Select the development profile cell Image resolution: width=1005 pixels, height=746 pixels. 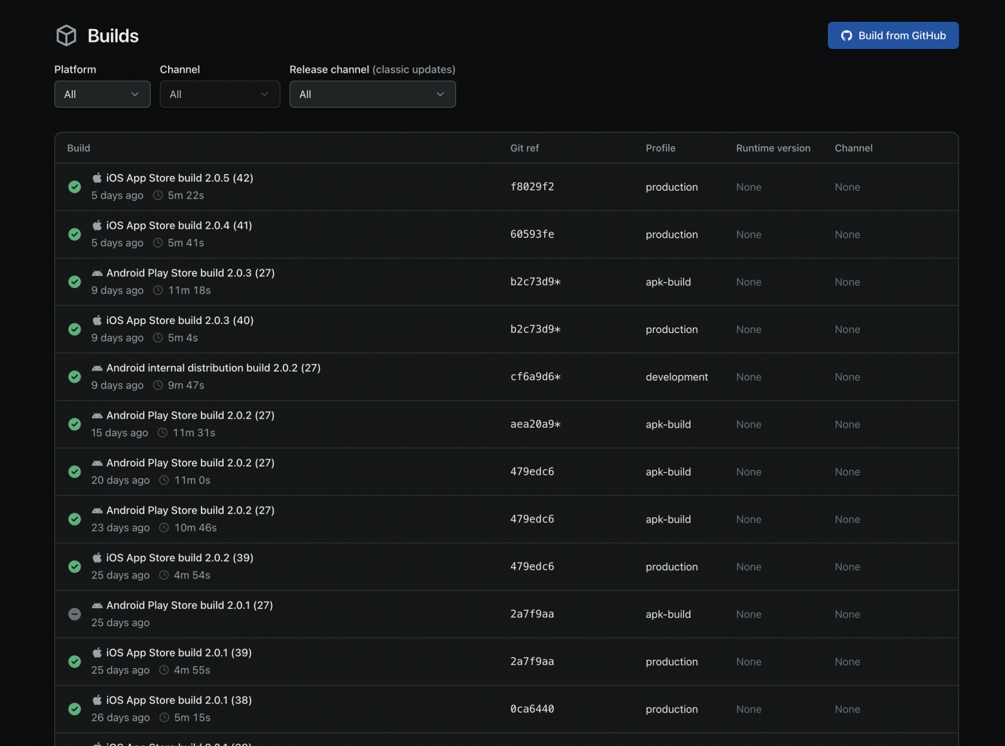[676, 377]
